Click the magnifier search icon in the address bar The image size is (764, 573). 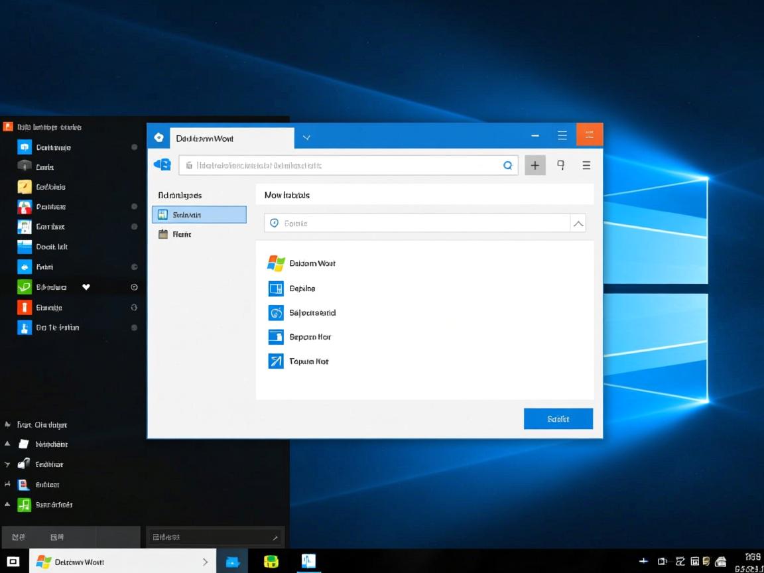point(508,165)
